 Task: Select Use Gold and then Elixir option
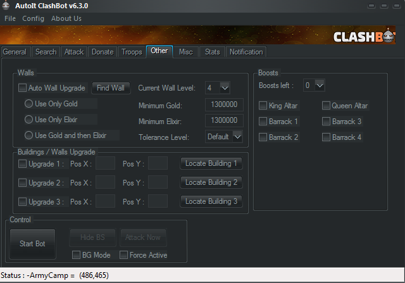coord(28,135)
